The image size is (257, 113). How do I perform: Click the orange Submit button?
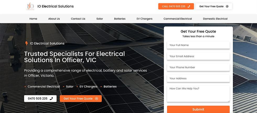pyautogui.click(x=198, y=109)
